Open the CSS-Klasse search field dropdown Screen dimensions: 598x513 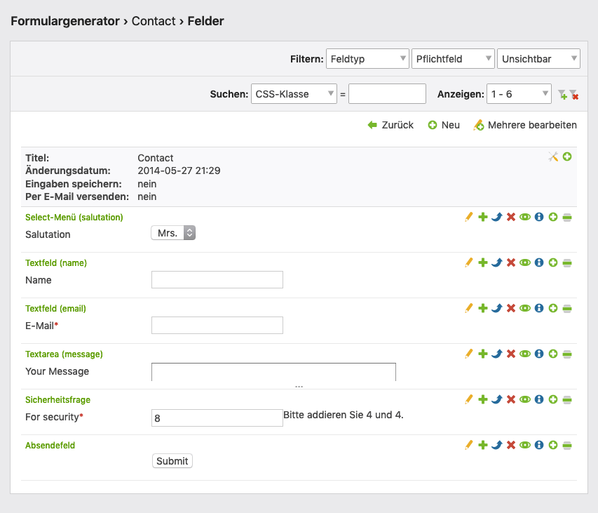point(294,94)
